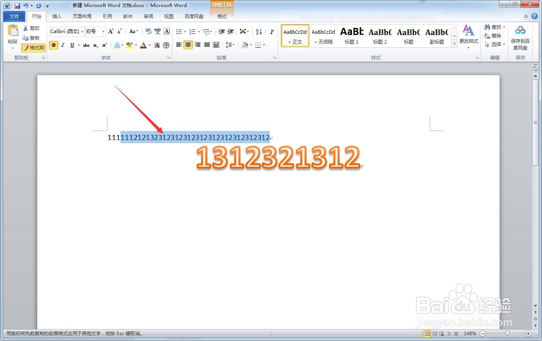Screen dimensions: 542x341
Task: Open the font size 初号 dropdown
Action: 103,31
